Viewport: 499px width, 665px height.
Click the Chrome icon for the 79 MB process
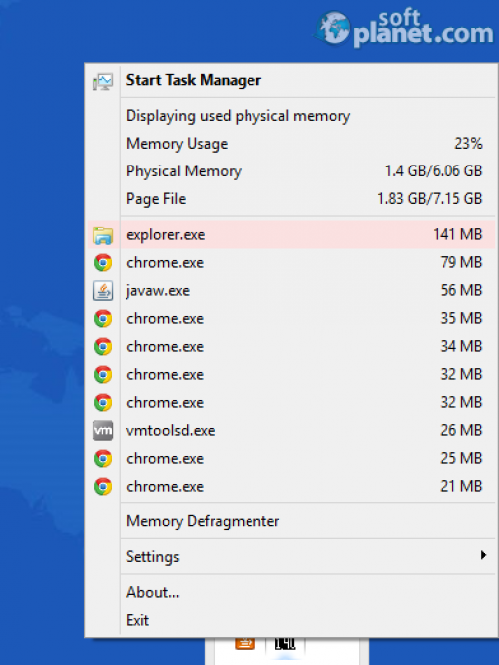[x=103, y=263]
